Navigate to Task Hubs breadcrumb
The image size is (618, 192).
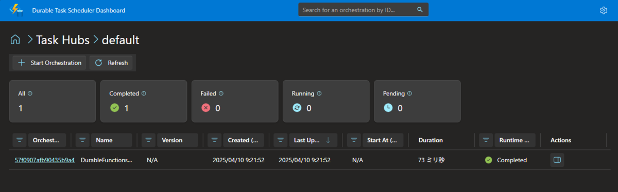(x=62, y=40)
